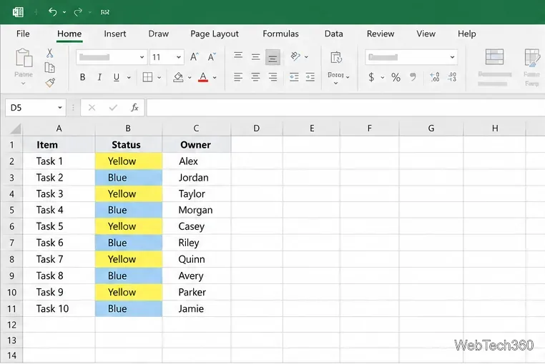The image size is (545, 364).
Task: Open the File menu
Action: tap(23, 34)
